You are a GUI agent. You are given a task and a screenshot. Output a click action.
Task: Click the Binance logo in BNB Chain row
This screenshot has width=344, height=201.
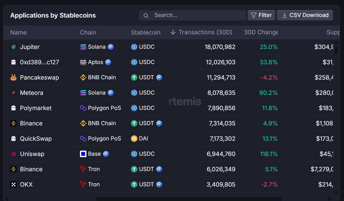tap(13, 123)
